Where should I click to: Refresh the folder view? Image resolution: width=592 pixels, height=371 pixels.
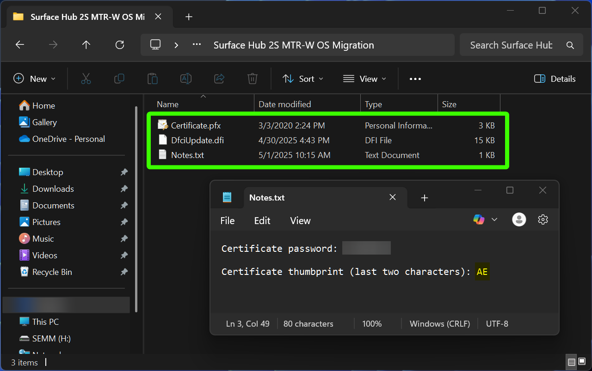pyautogui.click(x=119, y=44)
